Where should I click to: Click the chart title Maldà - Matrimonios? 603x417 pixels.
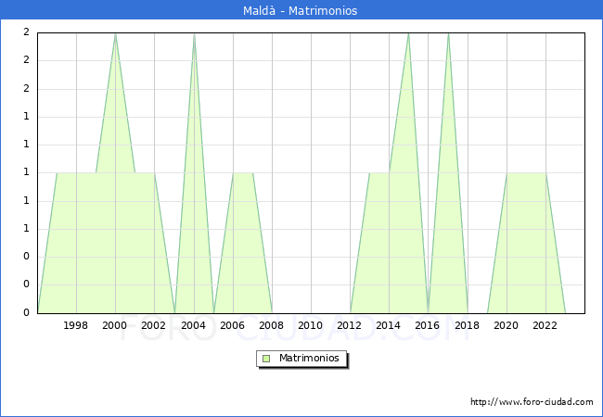click(301, 10)
